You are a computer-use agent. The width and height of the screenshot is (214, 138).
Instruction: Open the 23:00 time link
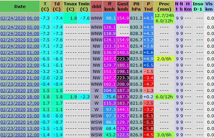tap(33, 65)
